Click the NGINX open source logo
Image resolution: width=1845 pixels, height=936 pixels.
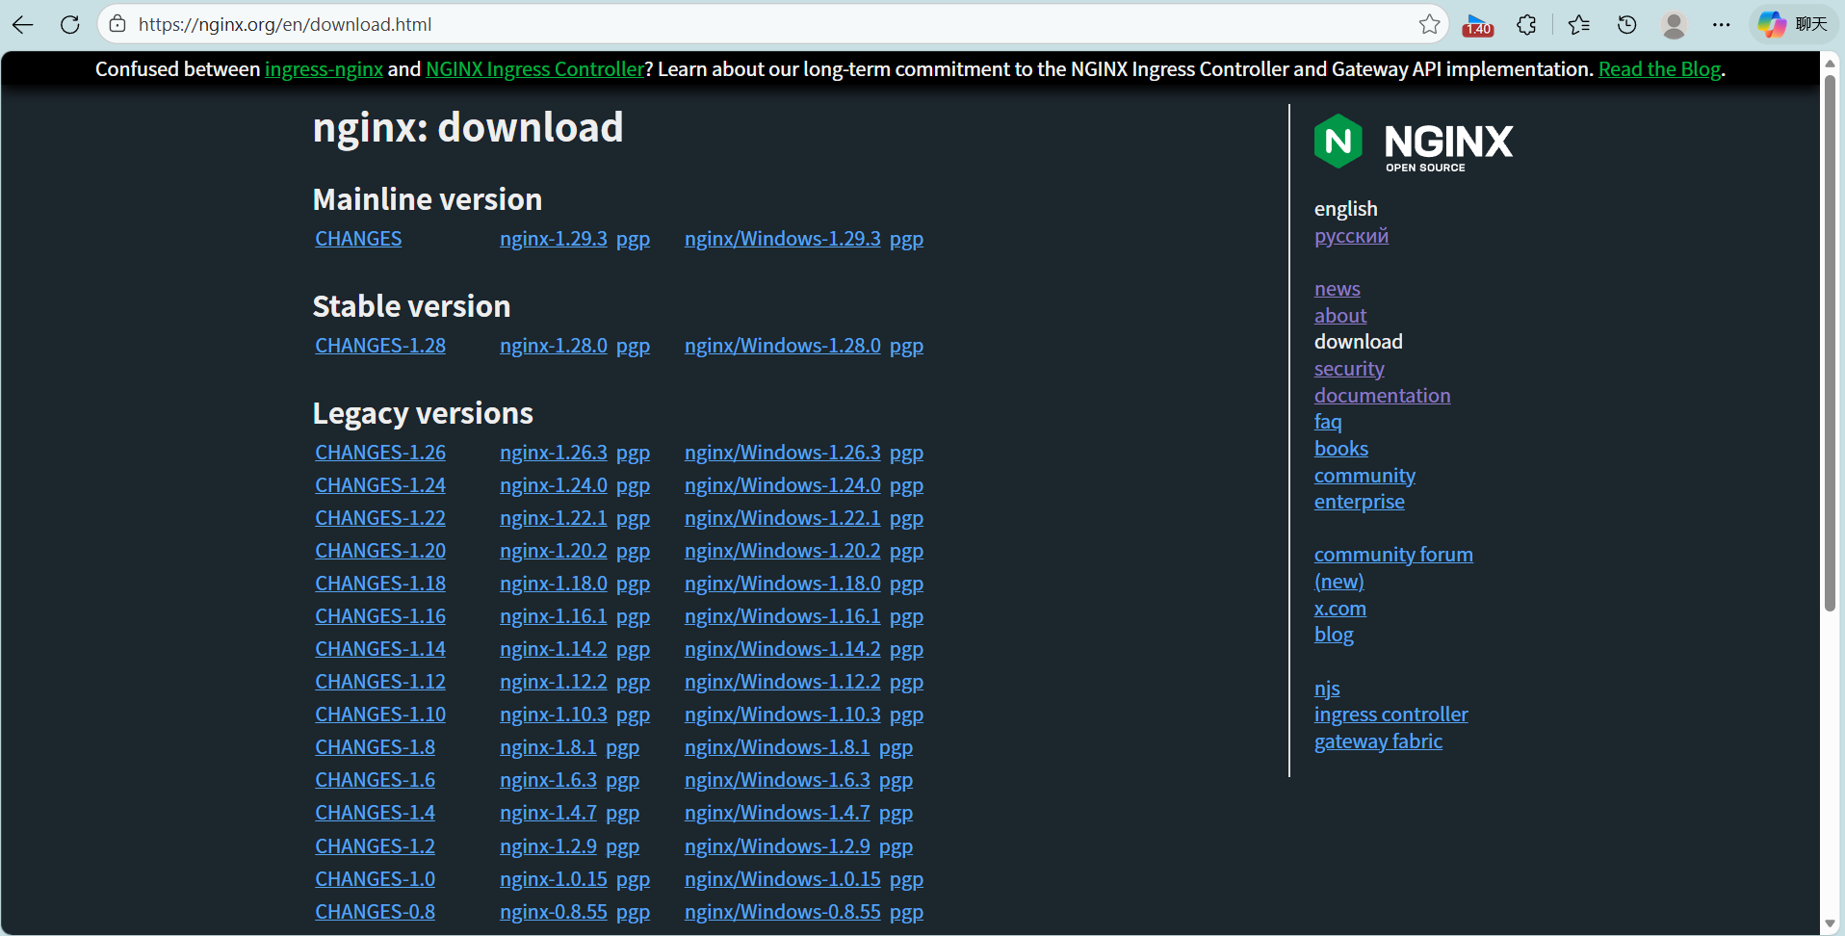(x=1414, y=143)
